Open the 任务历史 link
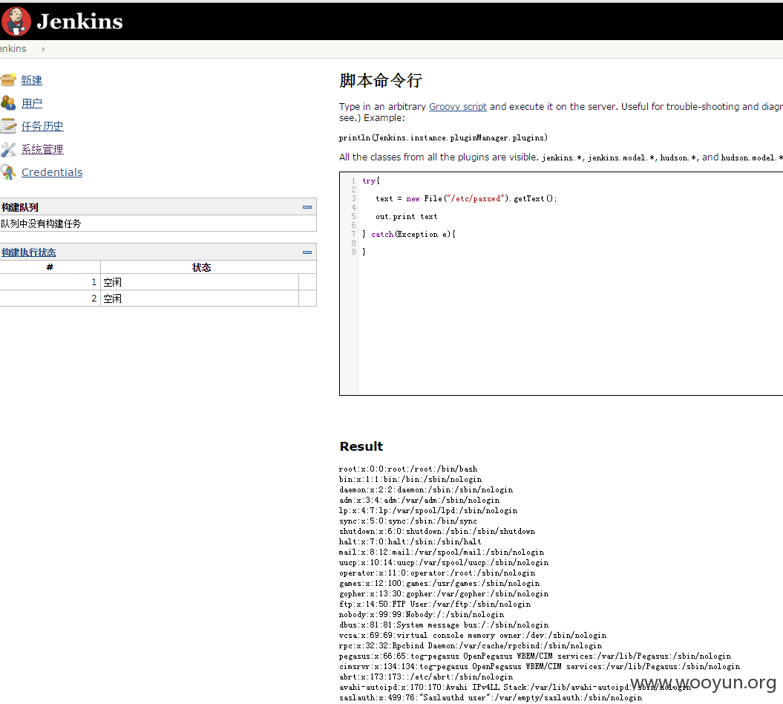 42,126
